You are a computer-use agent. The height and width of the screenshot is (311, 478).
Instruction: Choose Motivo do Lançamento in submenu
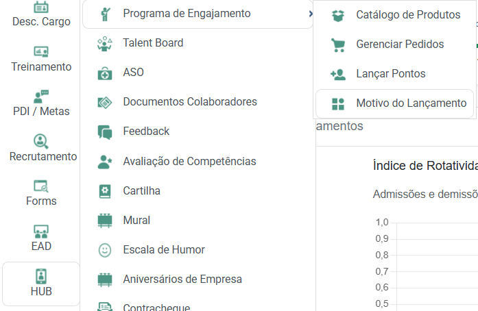pos(411,103)
